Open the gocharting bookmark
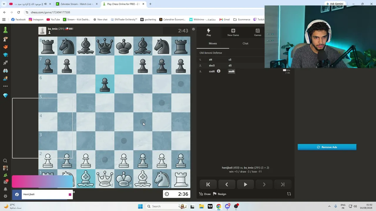Viewport: 376px width, 211px height. coord(148,20)
